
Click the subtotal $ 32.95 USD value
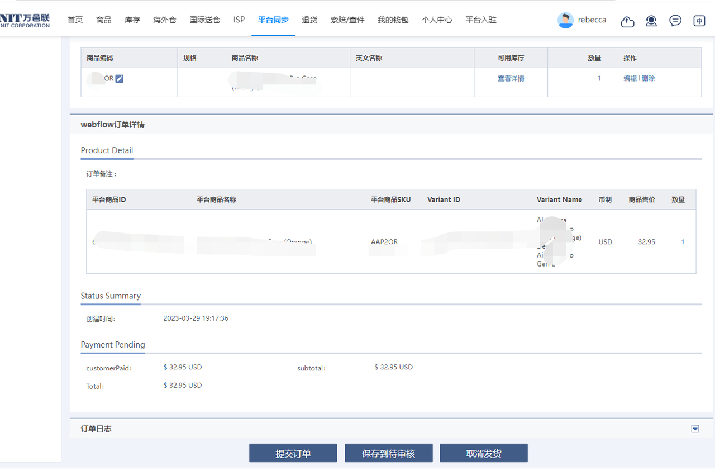point(394,367)
